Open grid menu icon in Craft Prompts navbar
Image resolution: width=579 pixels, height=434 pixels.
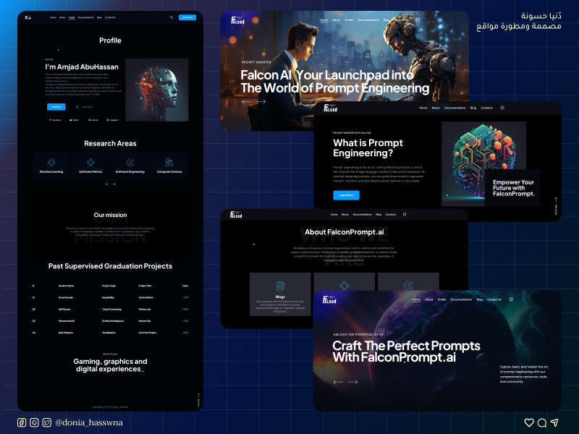[511, 299]
